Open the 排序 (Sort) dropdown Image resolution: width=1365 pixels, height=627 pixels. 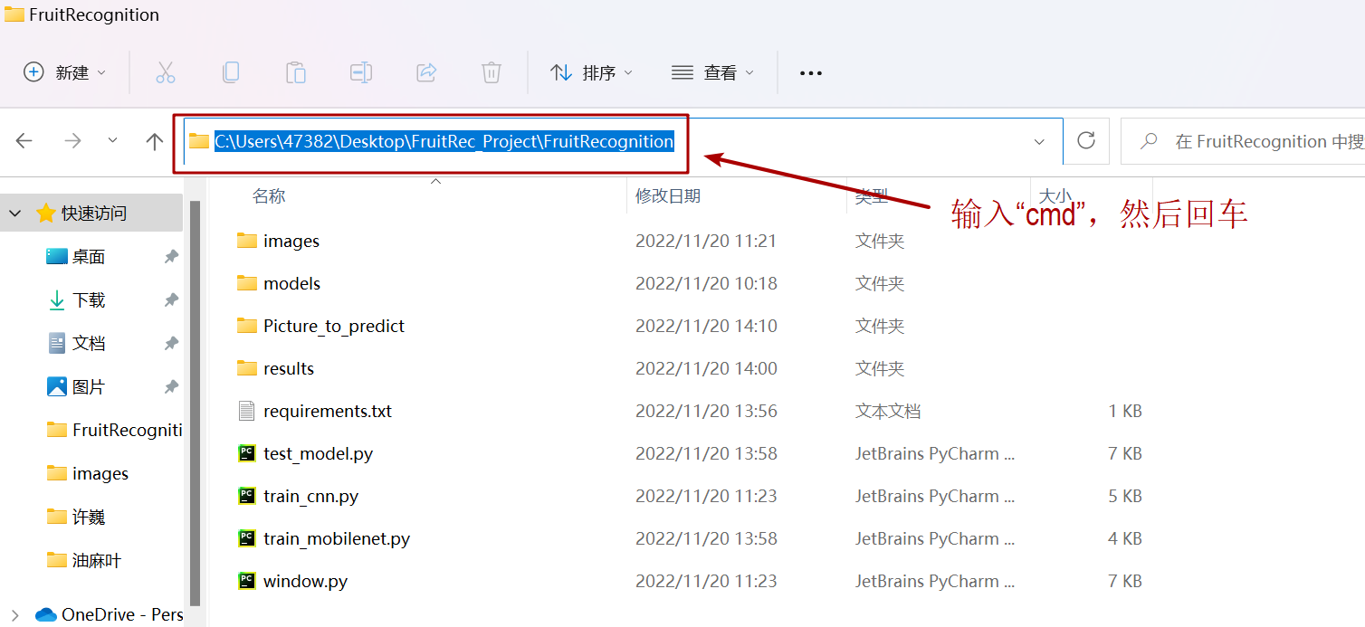tap(591, 72)
